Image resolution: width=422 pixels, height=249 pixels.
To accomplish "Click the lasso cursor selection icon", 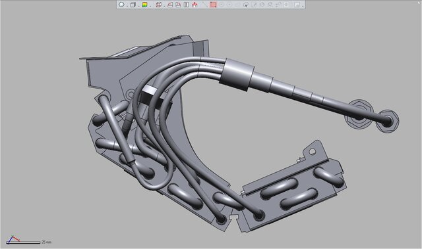I will coord(246,5).
